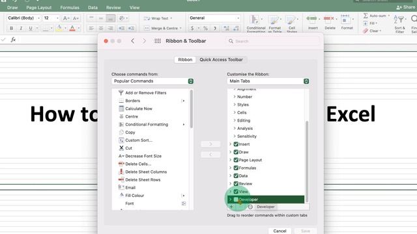Open the Main Tabs dropdown
This screenshot has width=417, height=234.
click(x=268, y=81)
